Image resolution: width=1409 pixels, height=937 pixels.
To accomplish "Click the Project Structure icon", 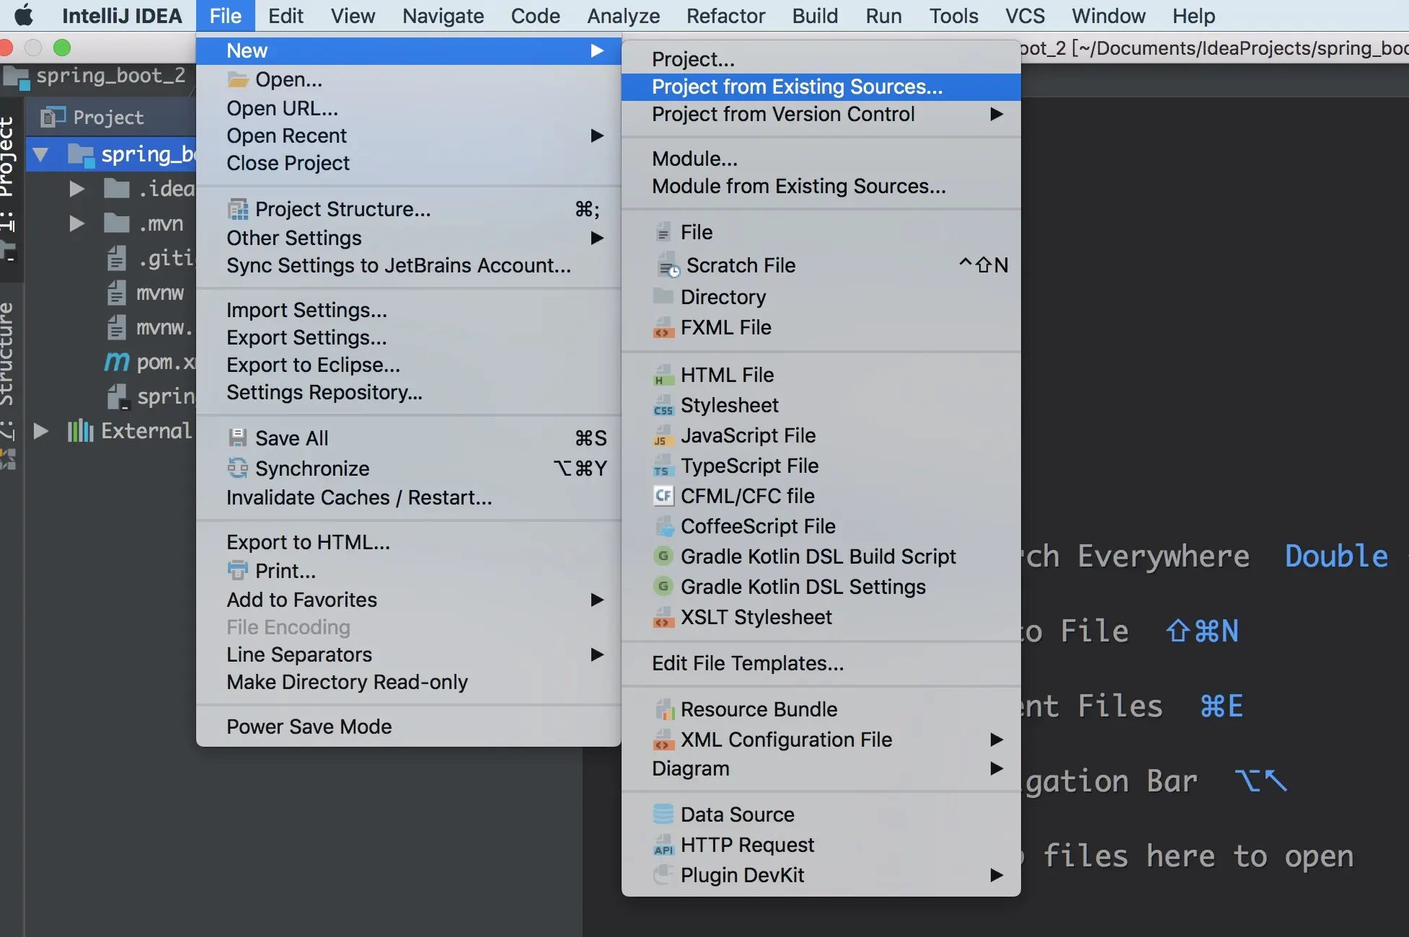I will [237, 210].
